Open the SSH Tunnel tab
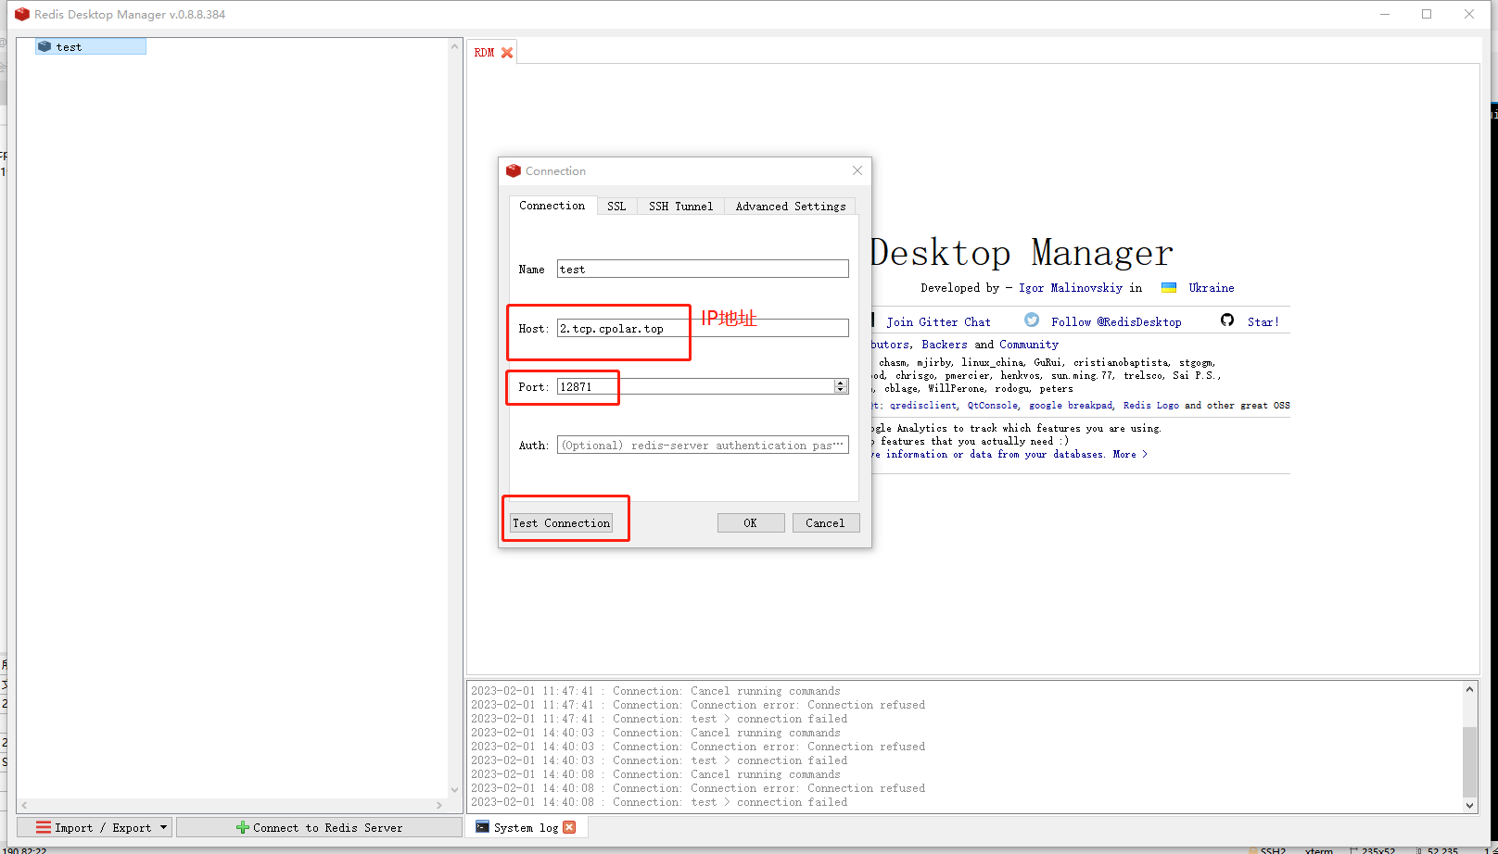This screenshot has height=854, width=1498. click(680, 207)
